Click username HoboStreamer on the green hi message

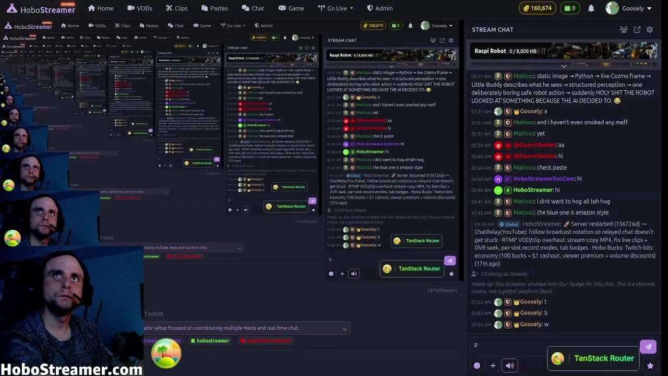tap(533, 190)
